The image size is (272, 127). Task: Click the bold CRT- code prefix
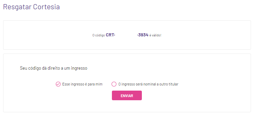[x=111, y=35]
